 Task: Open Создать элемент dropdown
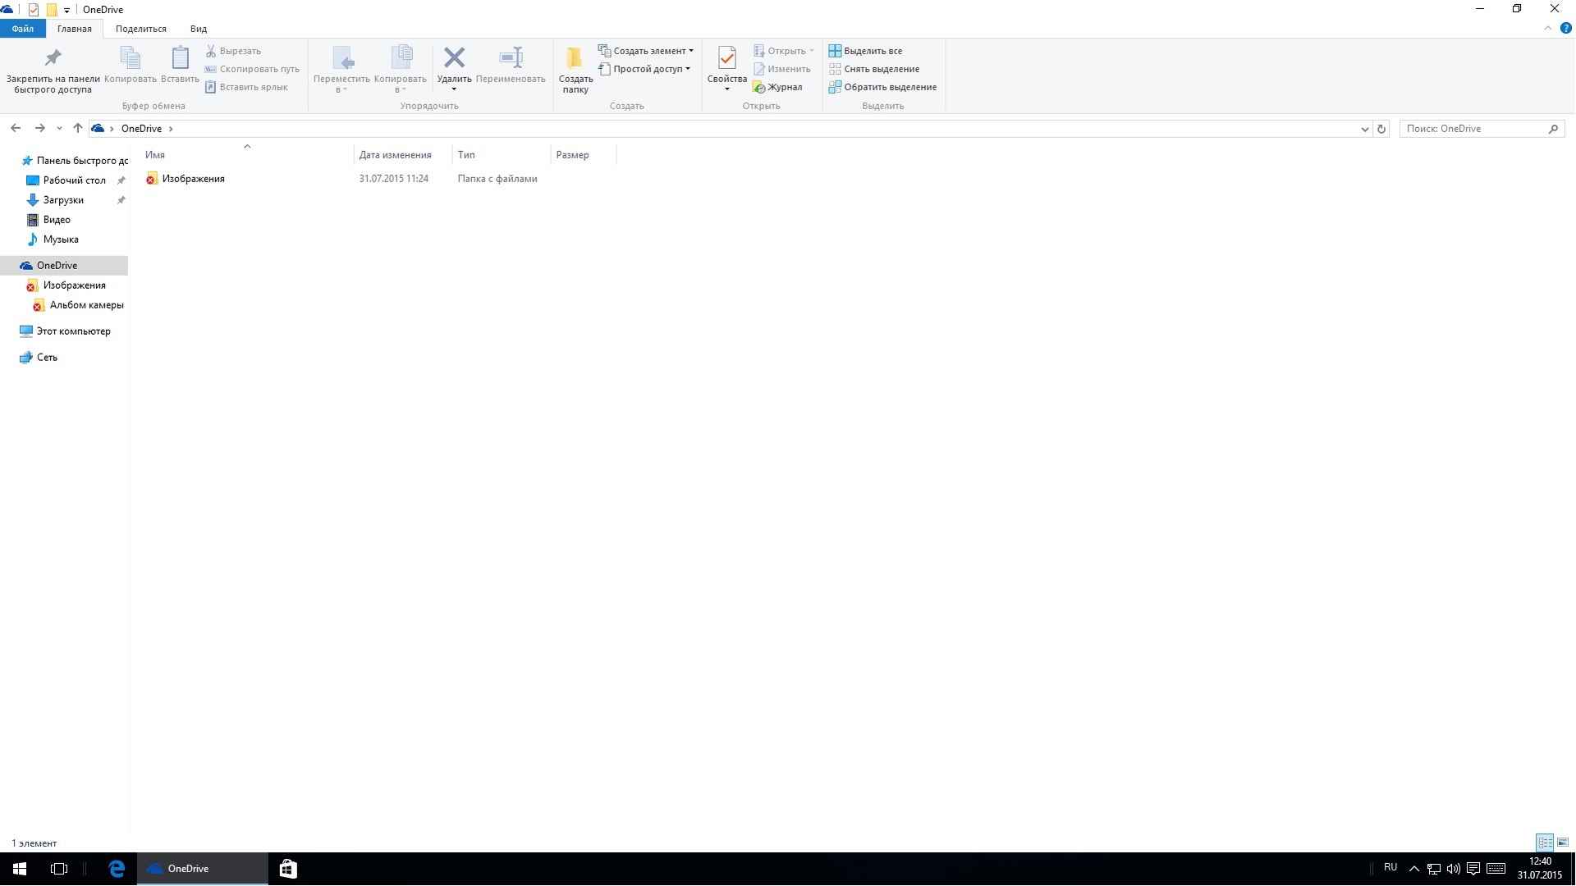click(x=646, y=51)
